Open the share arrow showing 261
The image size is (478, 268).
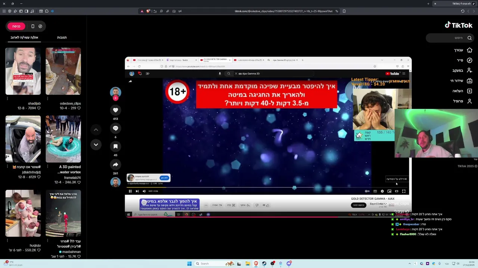click(115, 165)
